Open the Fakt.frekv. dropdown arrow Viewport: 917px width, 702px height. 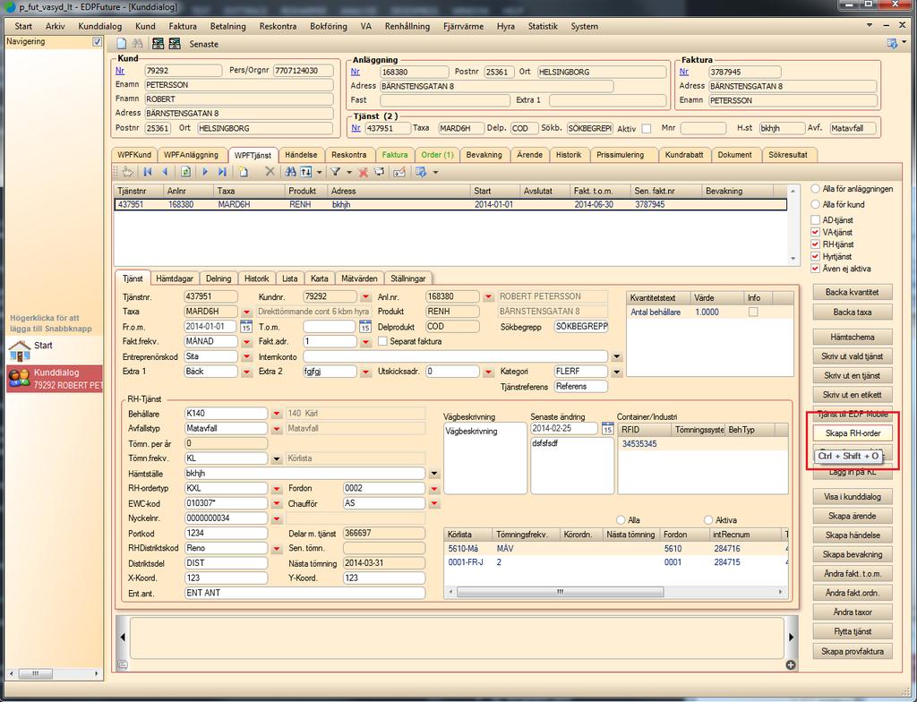pyautogui.click(x=246, y=342)
